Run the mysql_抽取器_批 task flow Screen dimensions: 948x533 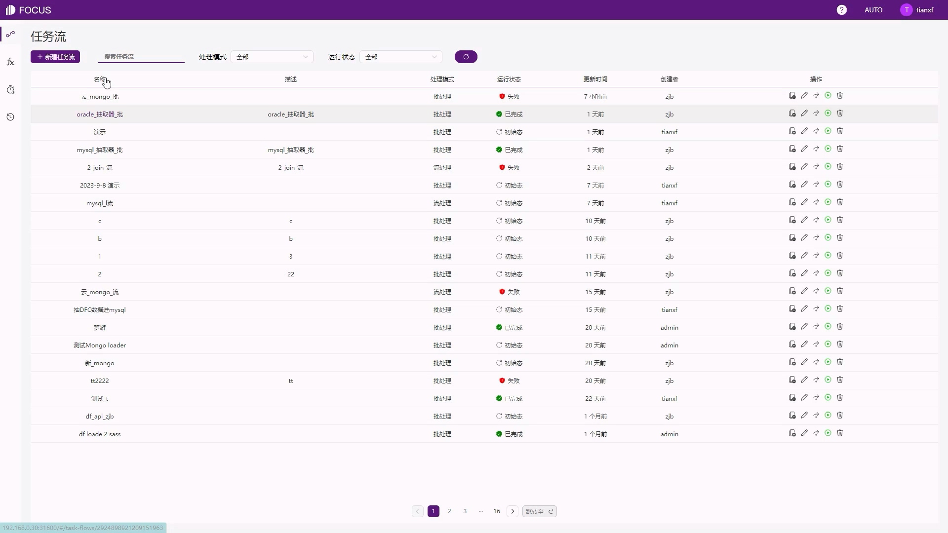click(x=828, y=149)
